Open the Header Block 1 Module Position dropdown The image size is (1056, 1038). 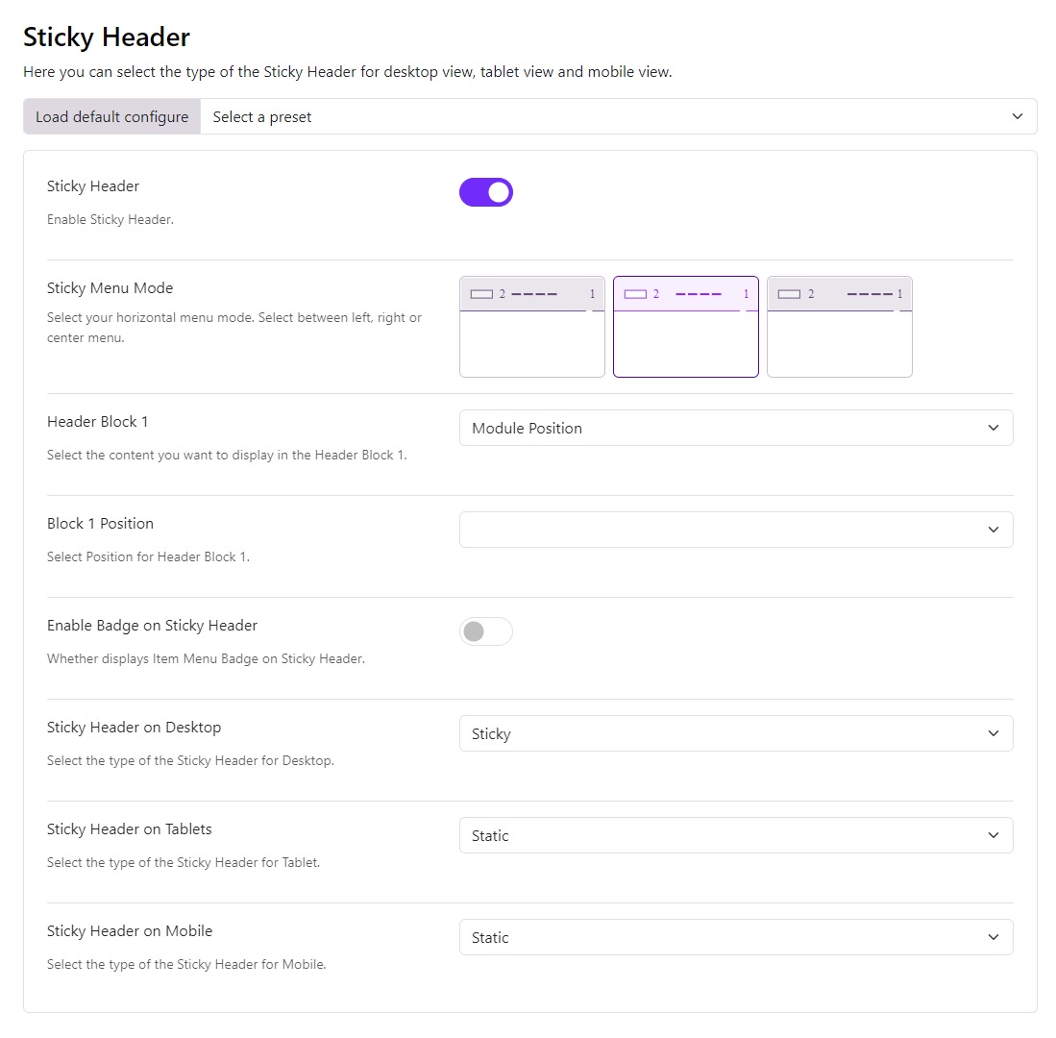736,428
